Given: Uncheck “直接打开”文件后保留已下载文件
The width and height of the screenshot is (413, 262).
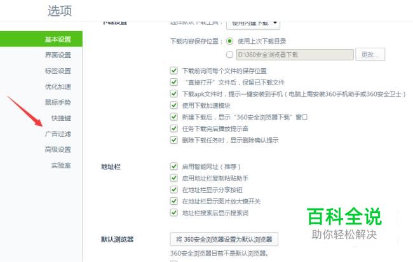Looking at the screenshot, I should coord(174,82).
